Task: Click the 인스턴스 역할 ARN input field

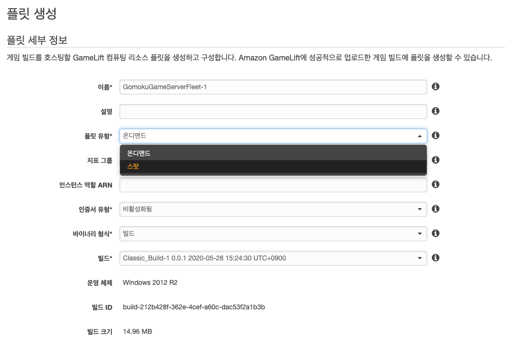Action: pos(273,185)
